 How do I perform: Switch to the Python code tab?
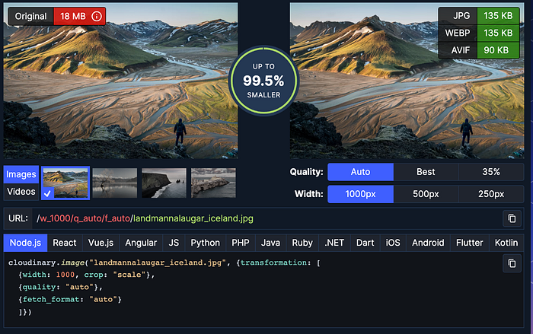click(x=205, y=243)
